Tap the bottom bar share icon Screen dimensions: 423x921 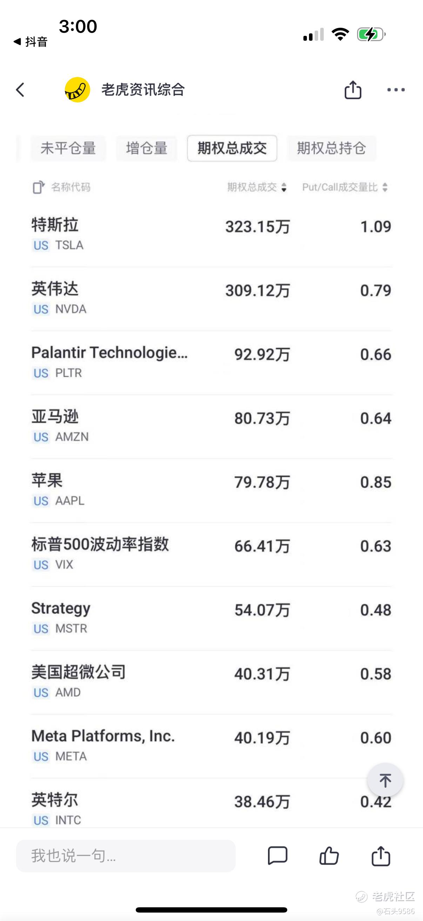(x=381, y=856)
